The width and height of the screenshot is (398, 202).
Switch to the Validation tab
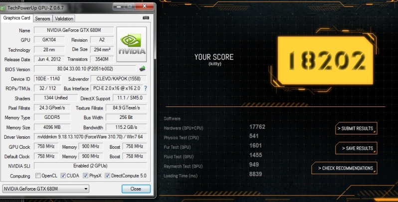(x=64, y=18)
